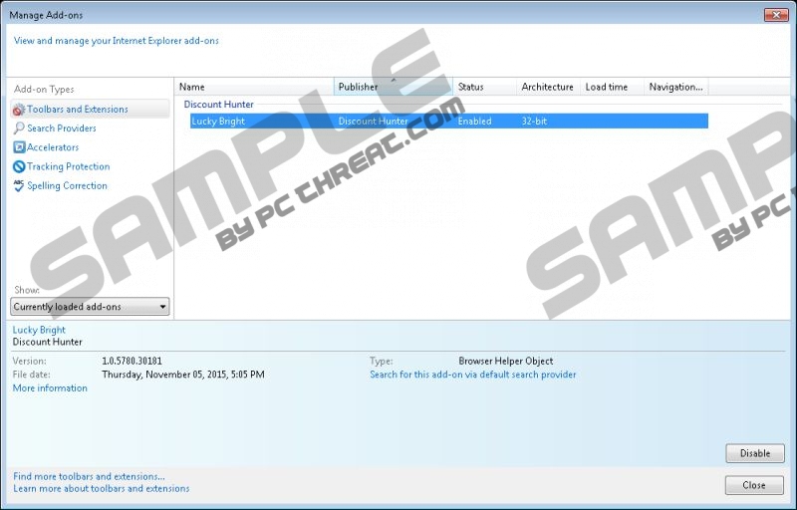Screen dimensions: 797x510
Task: Click the Tracking Protection icon
Action: coord(19,166)
